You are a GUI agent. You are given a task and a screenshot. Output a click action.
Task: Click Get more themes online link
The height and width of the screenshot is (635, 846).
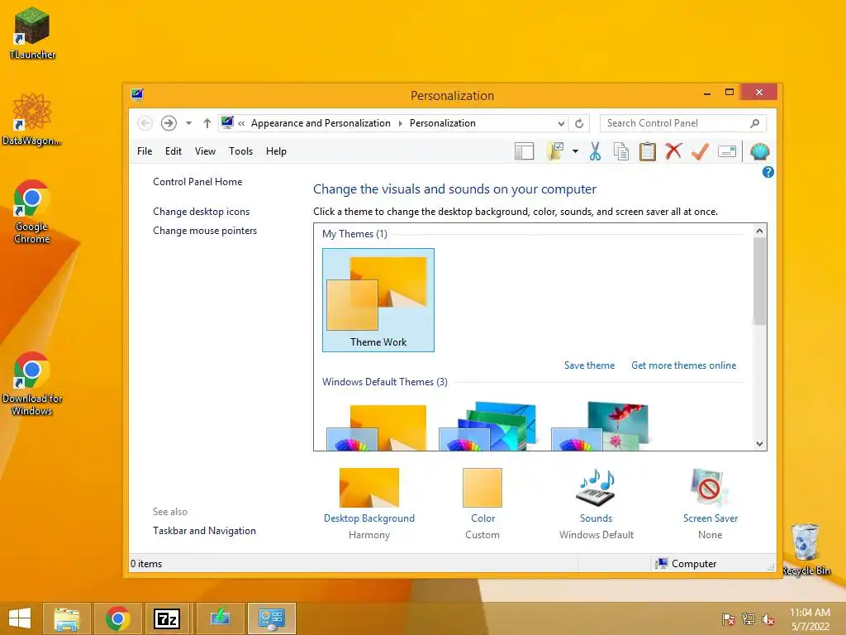[x=683, y=365]
